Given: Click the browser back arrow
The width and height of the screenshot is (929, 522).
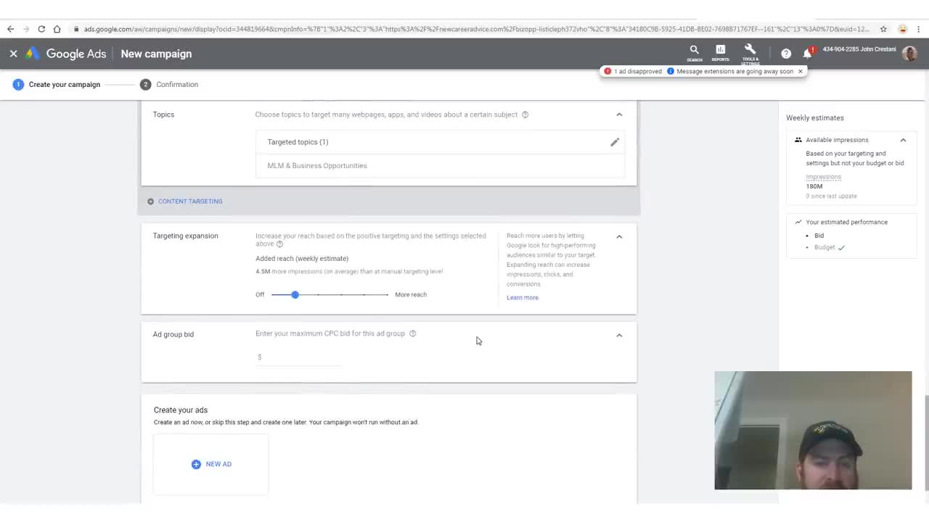Looking at the screenshot, I should point(10,29).
